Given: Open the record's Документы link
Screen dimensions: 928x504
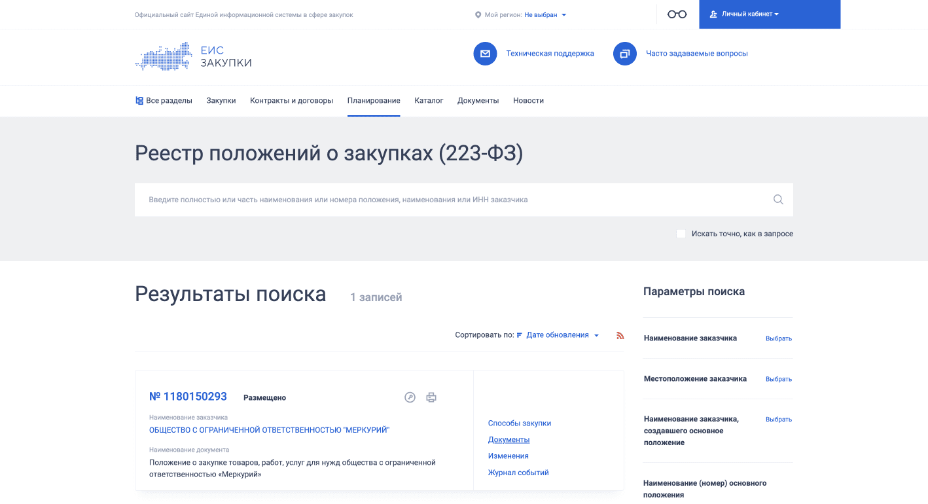Looking at the screenshot, I should 509,440.
